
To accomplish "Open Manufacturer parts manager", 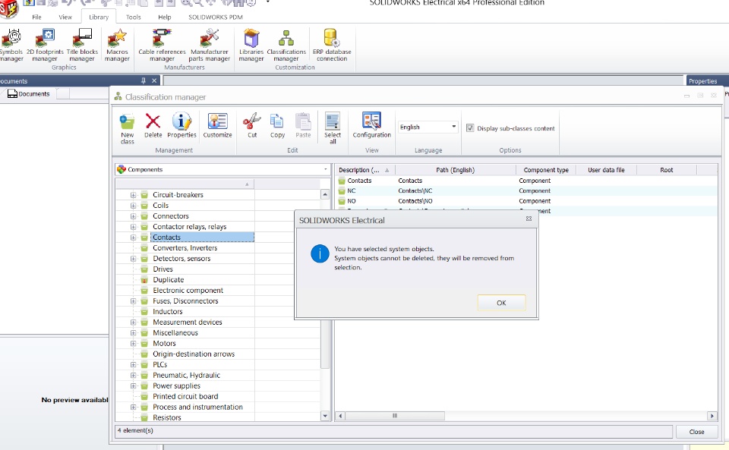I will pos(210,45).
